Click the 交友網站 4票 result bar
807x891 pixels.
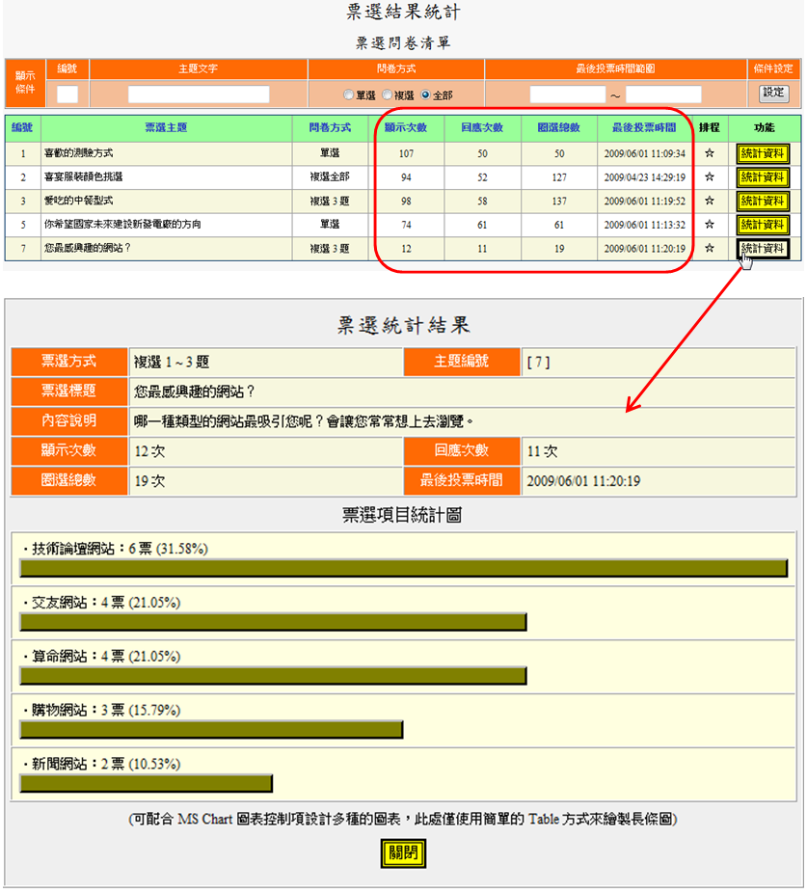click(274, 622)
